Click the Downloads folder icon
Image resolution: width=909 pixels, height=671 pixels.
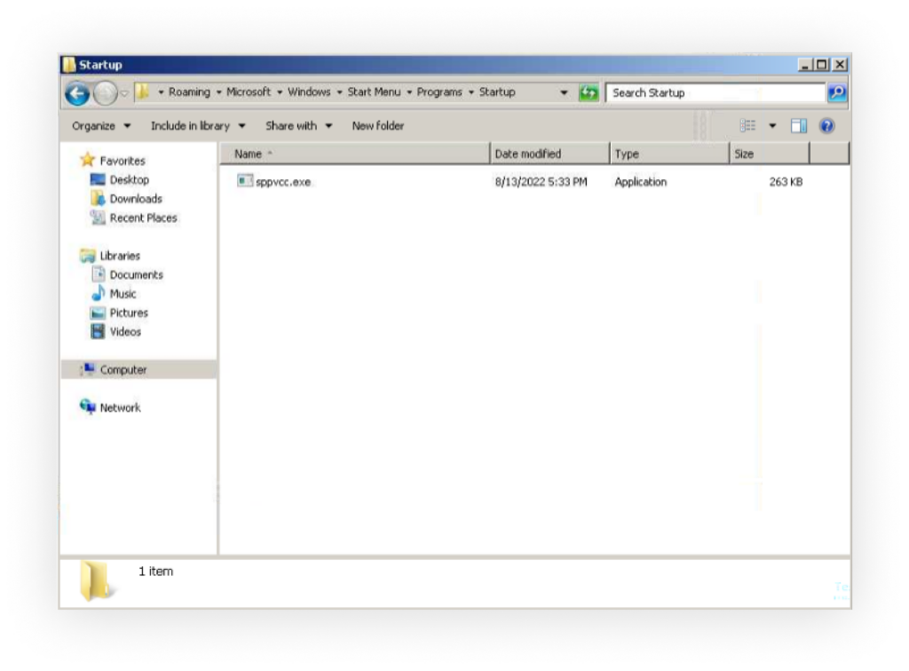point(98,198)
